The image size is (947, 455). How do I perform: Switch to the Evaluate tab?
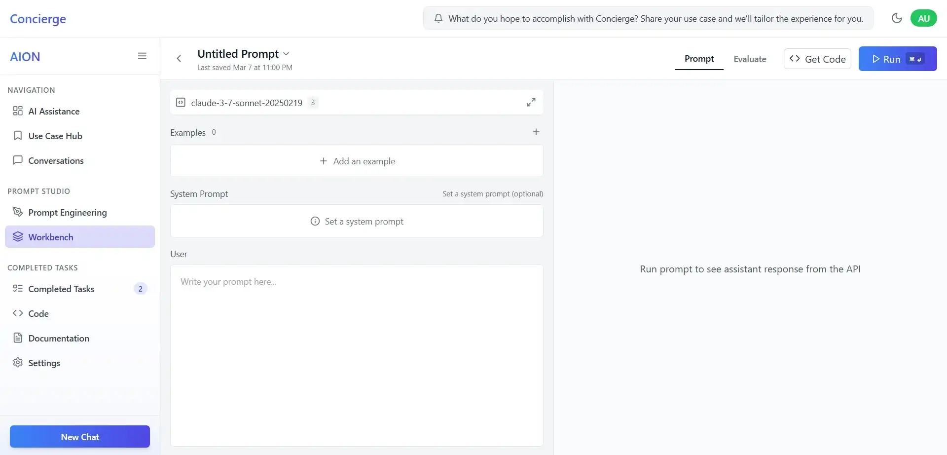tap(750, 59)
